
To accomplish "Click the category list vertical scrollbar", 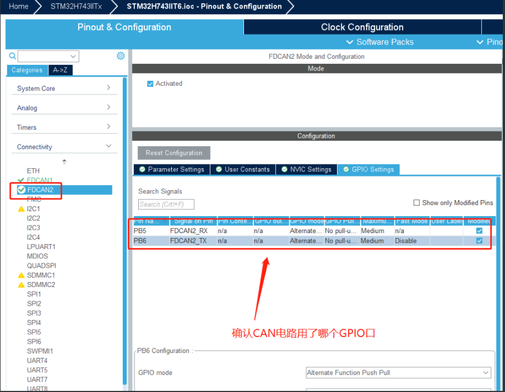I will pyautogui.click(x=124, y=231).
